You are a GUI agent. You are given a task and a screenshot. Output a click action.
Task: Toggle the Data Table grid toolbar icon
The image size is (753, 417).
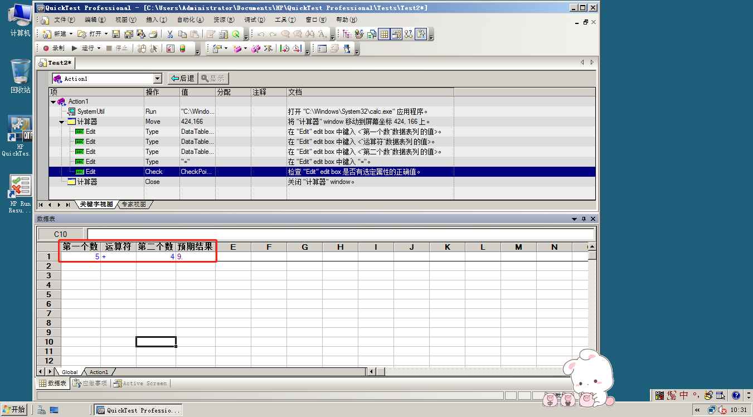click(385, 34)
